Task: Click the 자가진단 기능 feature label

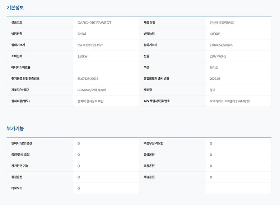Action: coord(20,166)
